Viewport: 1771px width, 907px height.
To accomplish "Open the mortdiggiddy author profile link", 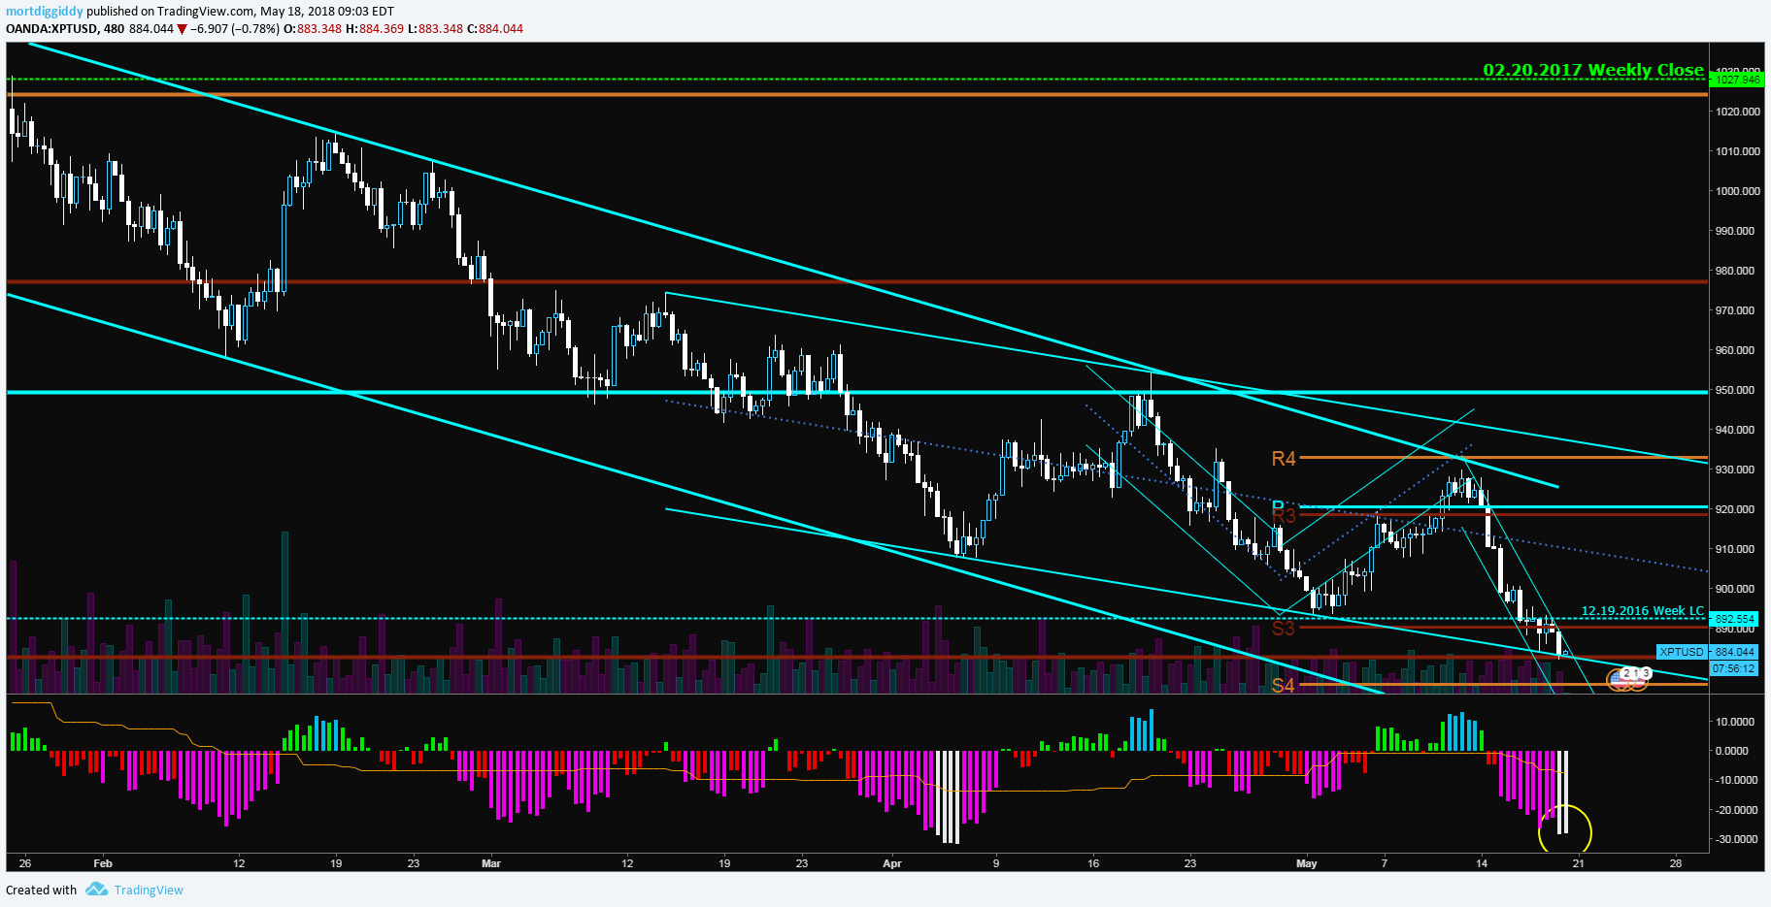I will click(45, 12).
